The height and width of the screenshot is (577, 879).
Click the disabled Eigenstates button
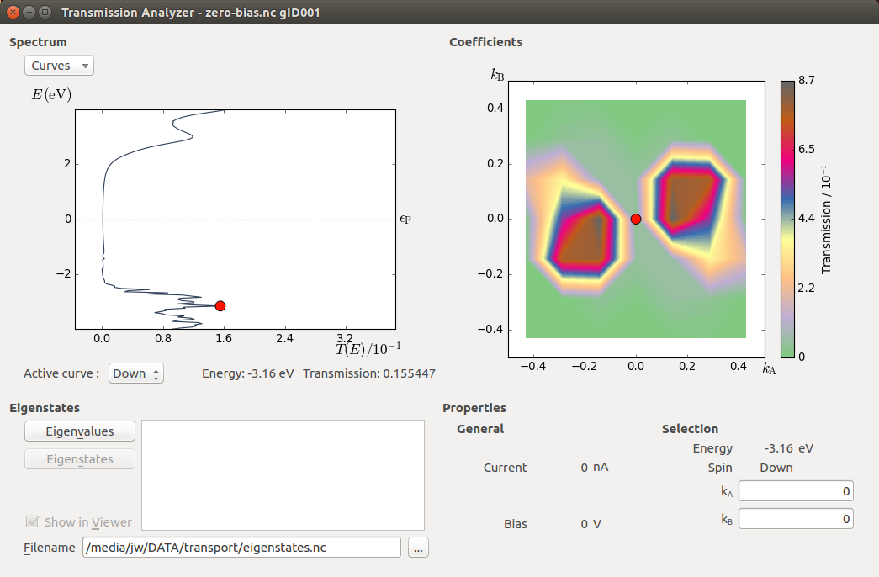coord(80,459)
